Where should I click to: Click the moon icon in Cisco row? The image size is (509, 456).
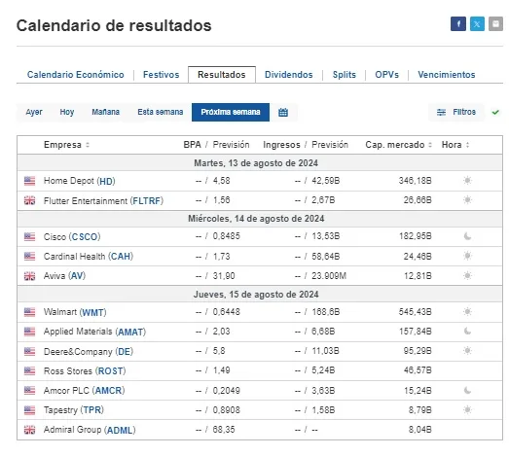[x=467, y=236]
